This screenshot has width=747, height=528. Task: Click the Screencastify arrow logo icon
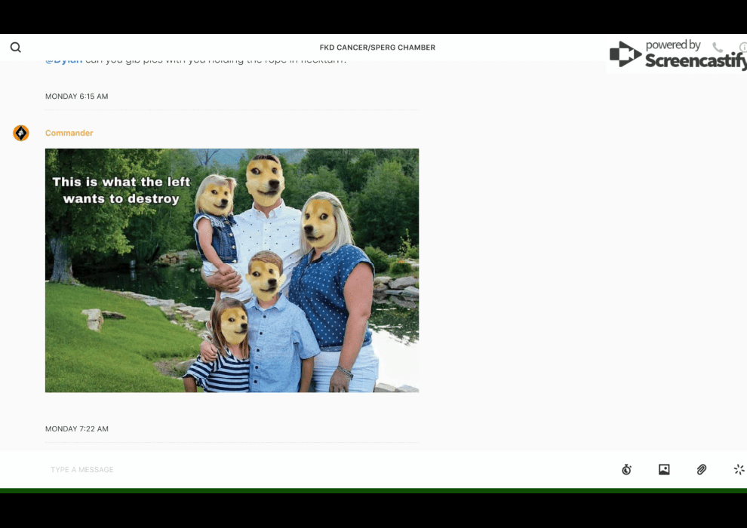click(x=625, y=54)
